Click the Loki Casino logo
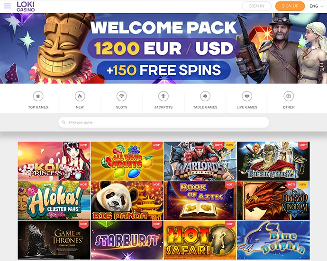Image resolution: width=327 pixels, height=261 pixels. (26, 7)
